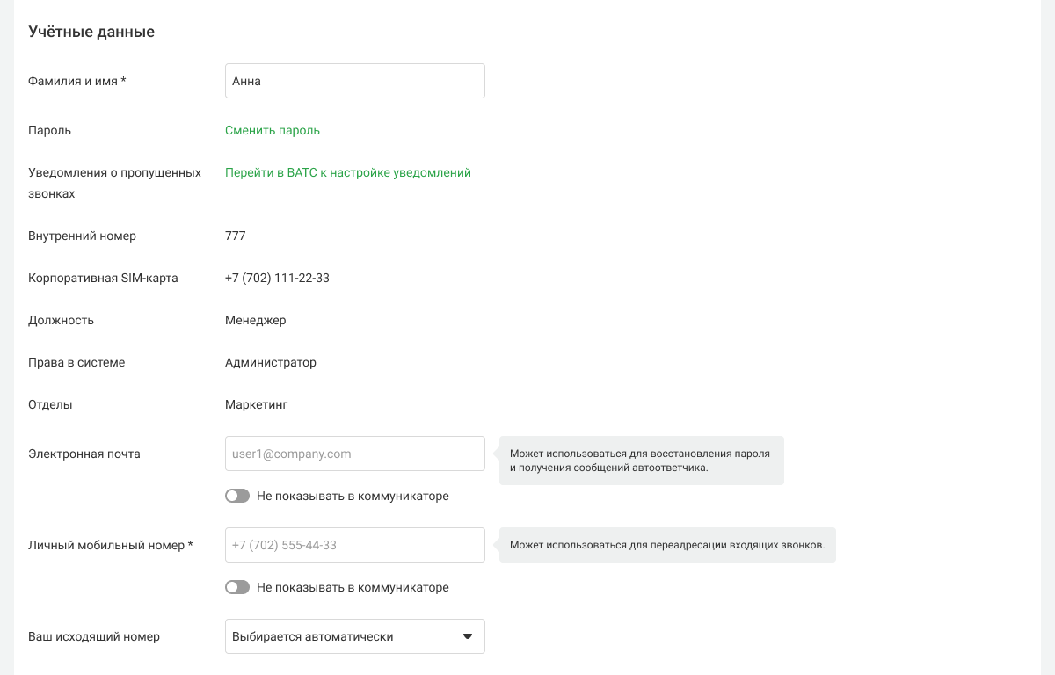Viewport: 1055px width, 675px height.
Task: Open "Перейти в ВАТС к настройке уведомлений" link
Action: (348, 172)
